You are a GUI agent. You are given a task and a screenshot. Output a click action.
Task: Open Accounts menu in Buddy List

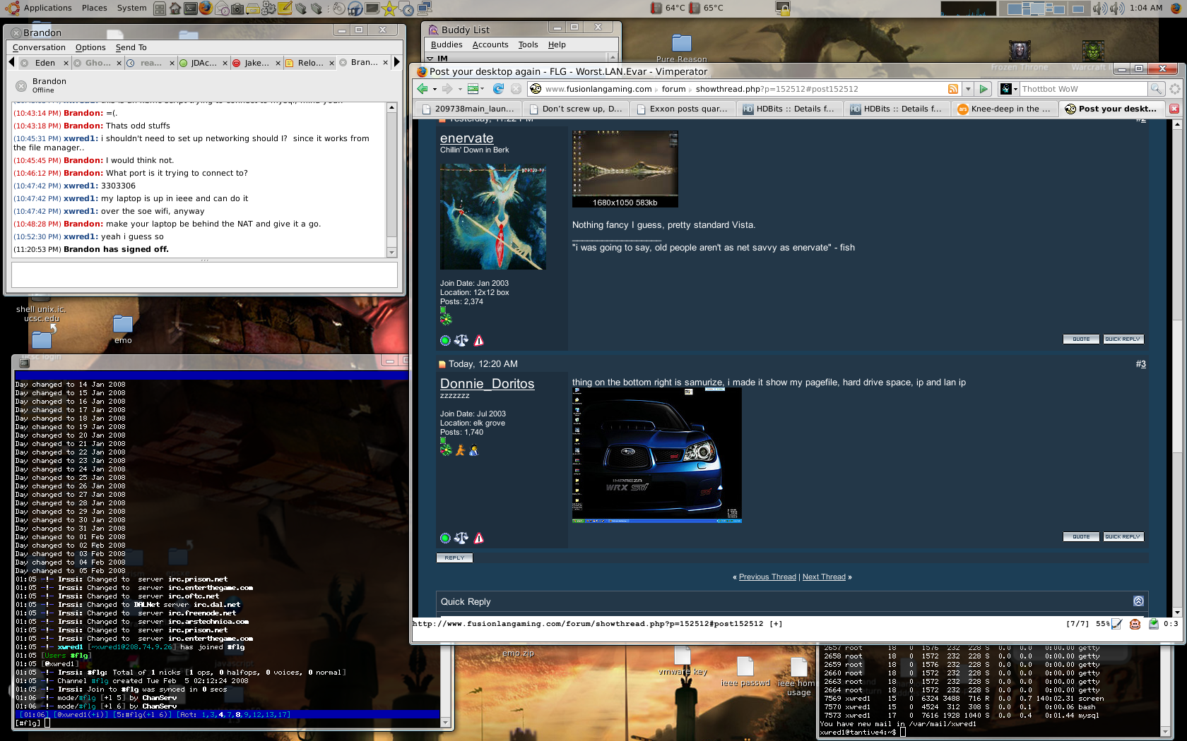(490, 44)
